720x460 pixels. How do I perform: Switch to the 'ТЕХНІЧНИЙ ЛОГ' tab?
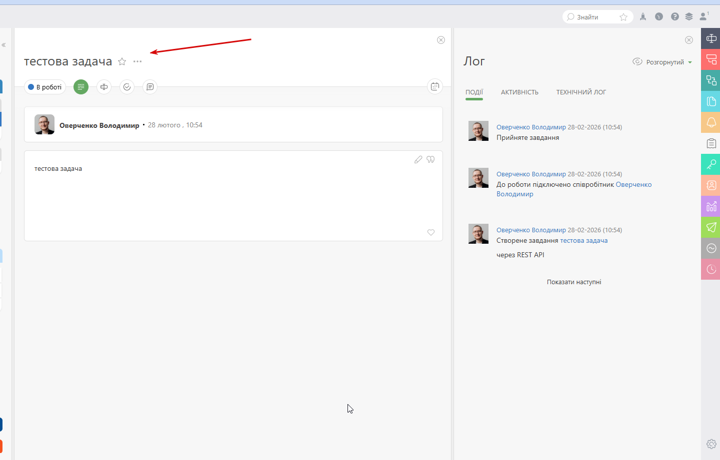click(581, 92)
